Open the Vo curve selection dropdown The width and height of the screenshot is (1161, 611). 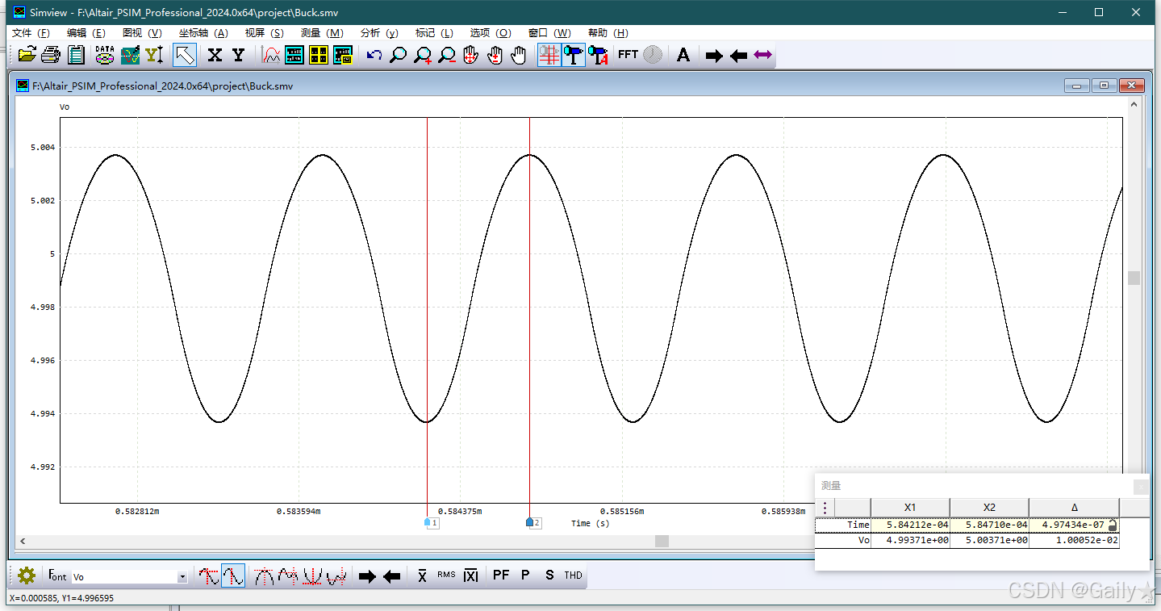(182, 577)
